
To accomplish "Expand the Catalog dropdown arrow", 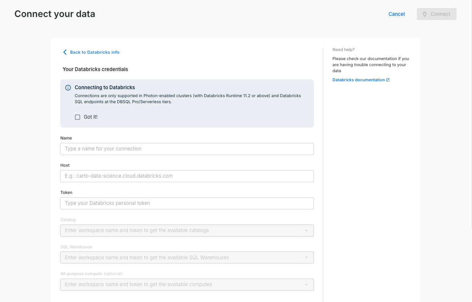I will (306, 231).
